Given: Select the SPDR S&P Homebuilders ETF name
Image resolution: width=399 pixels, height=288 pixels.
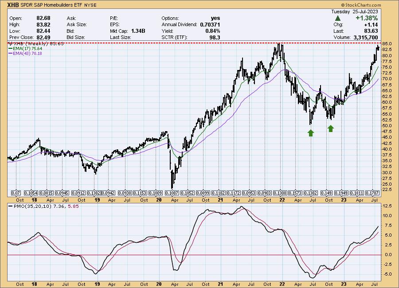Looking at the screenshot, I should coord(51,5).
